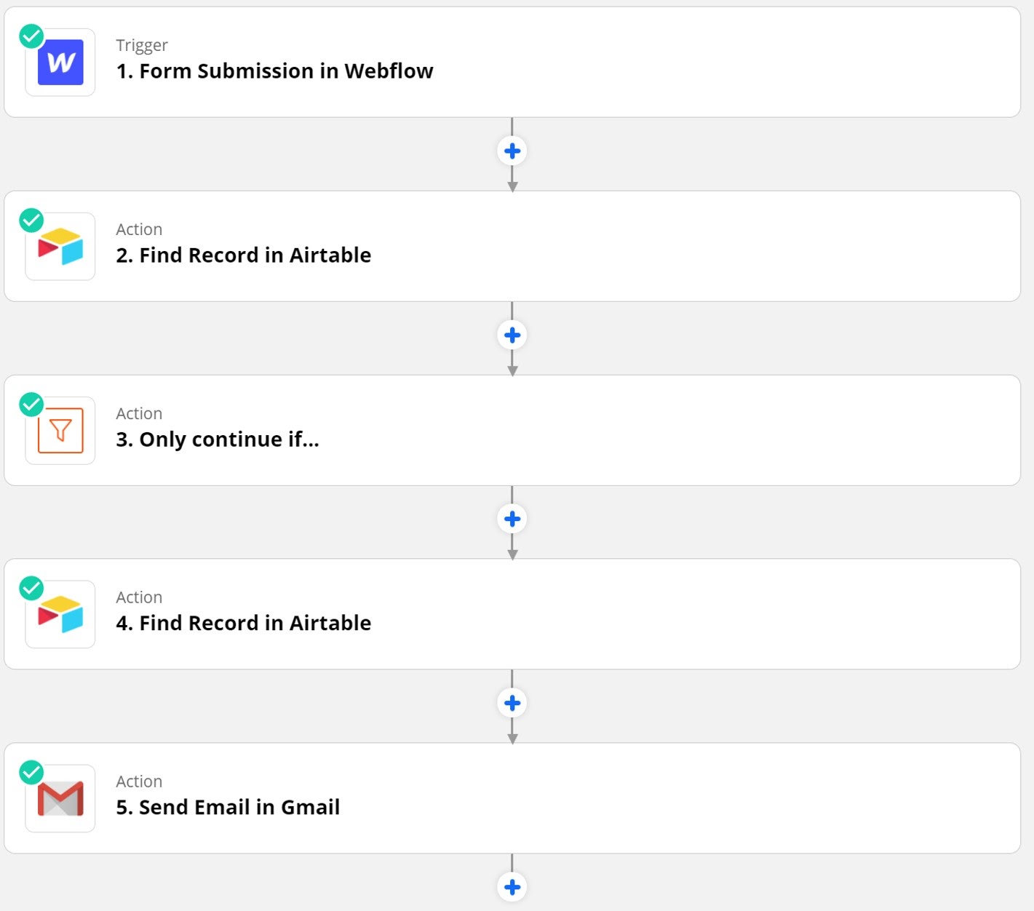Click the Filter funnel icon in step 3
Image resolution: width=1034 pixels, height=911 pixels.
point(60,431)
